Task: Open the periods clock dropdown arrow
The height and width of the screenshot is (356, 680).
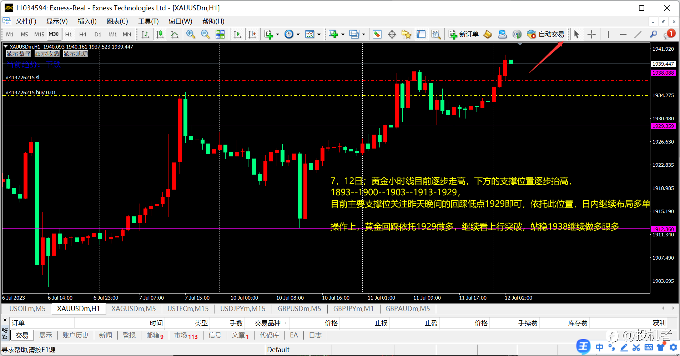Action: pos(298,35)
